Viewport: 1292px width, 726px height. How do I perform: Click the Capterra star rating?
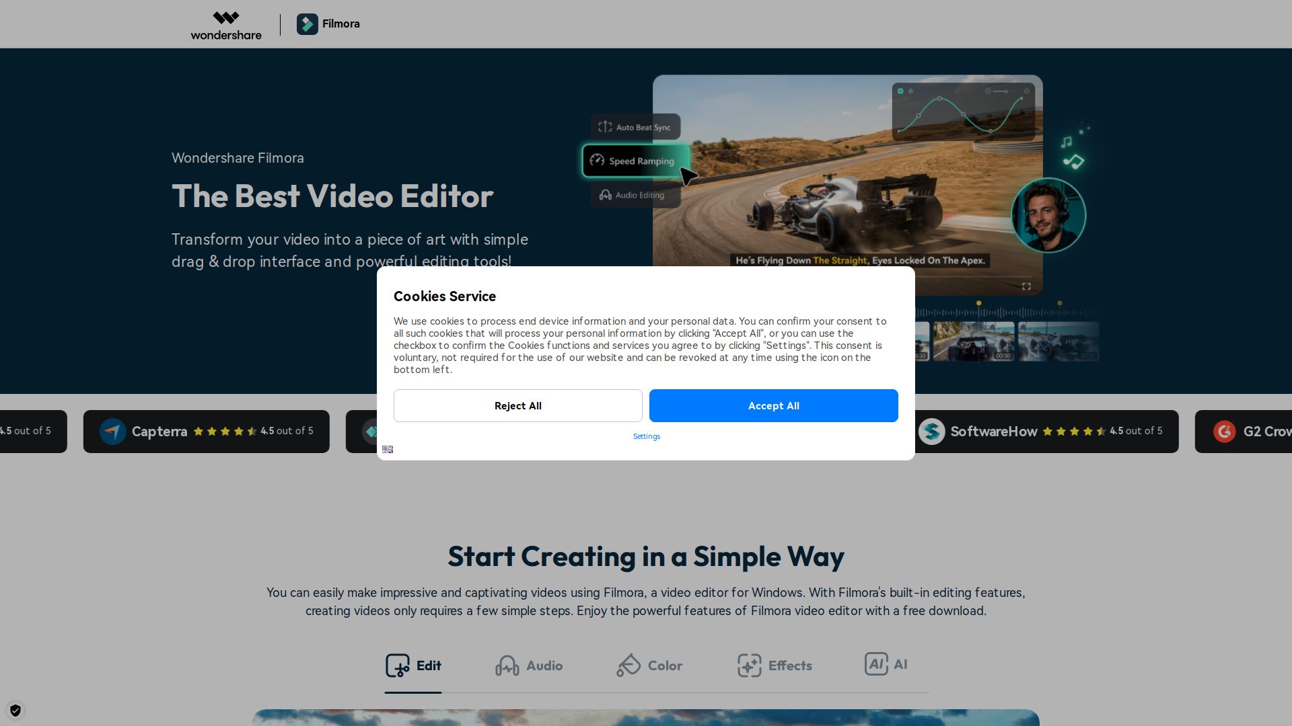click(x=225, y=432)
